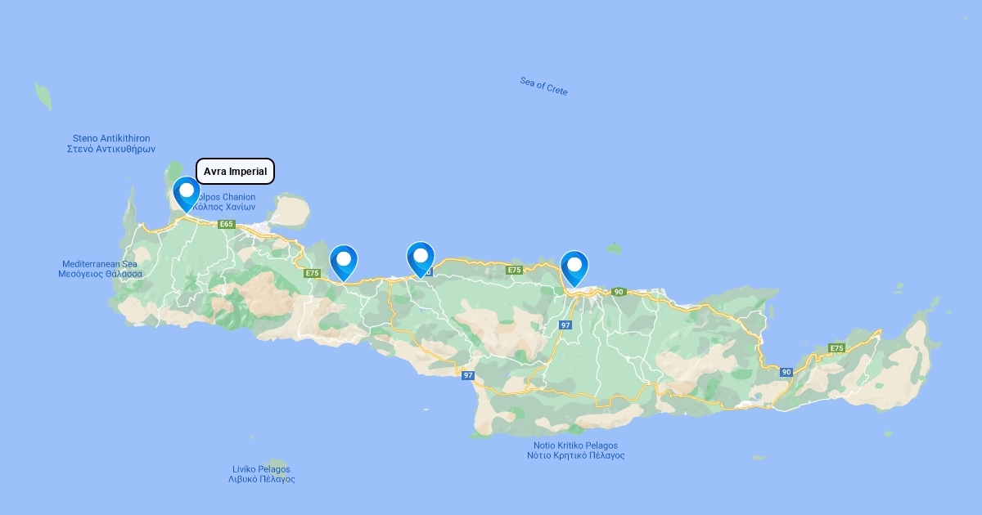Image resolution: width=982 pixels, height=515 pixels.
Task: Click the easternmost blue map pin
Action: click(574, 268)
